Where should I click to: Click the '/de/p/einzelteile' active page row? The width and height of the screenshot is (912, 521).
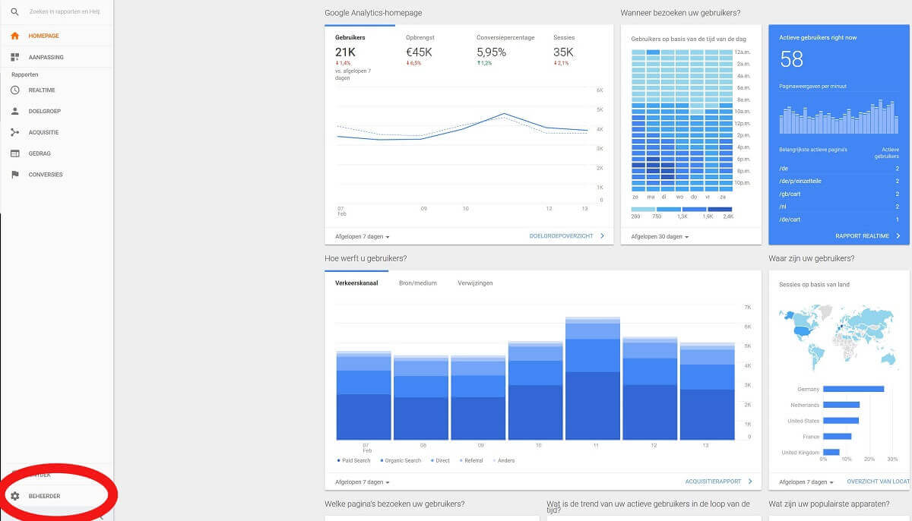839,181
